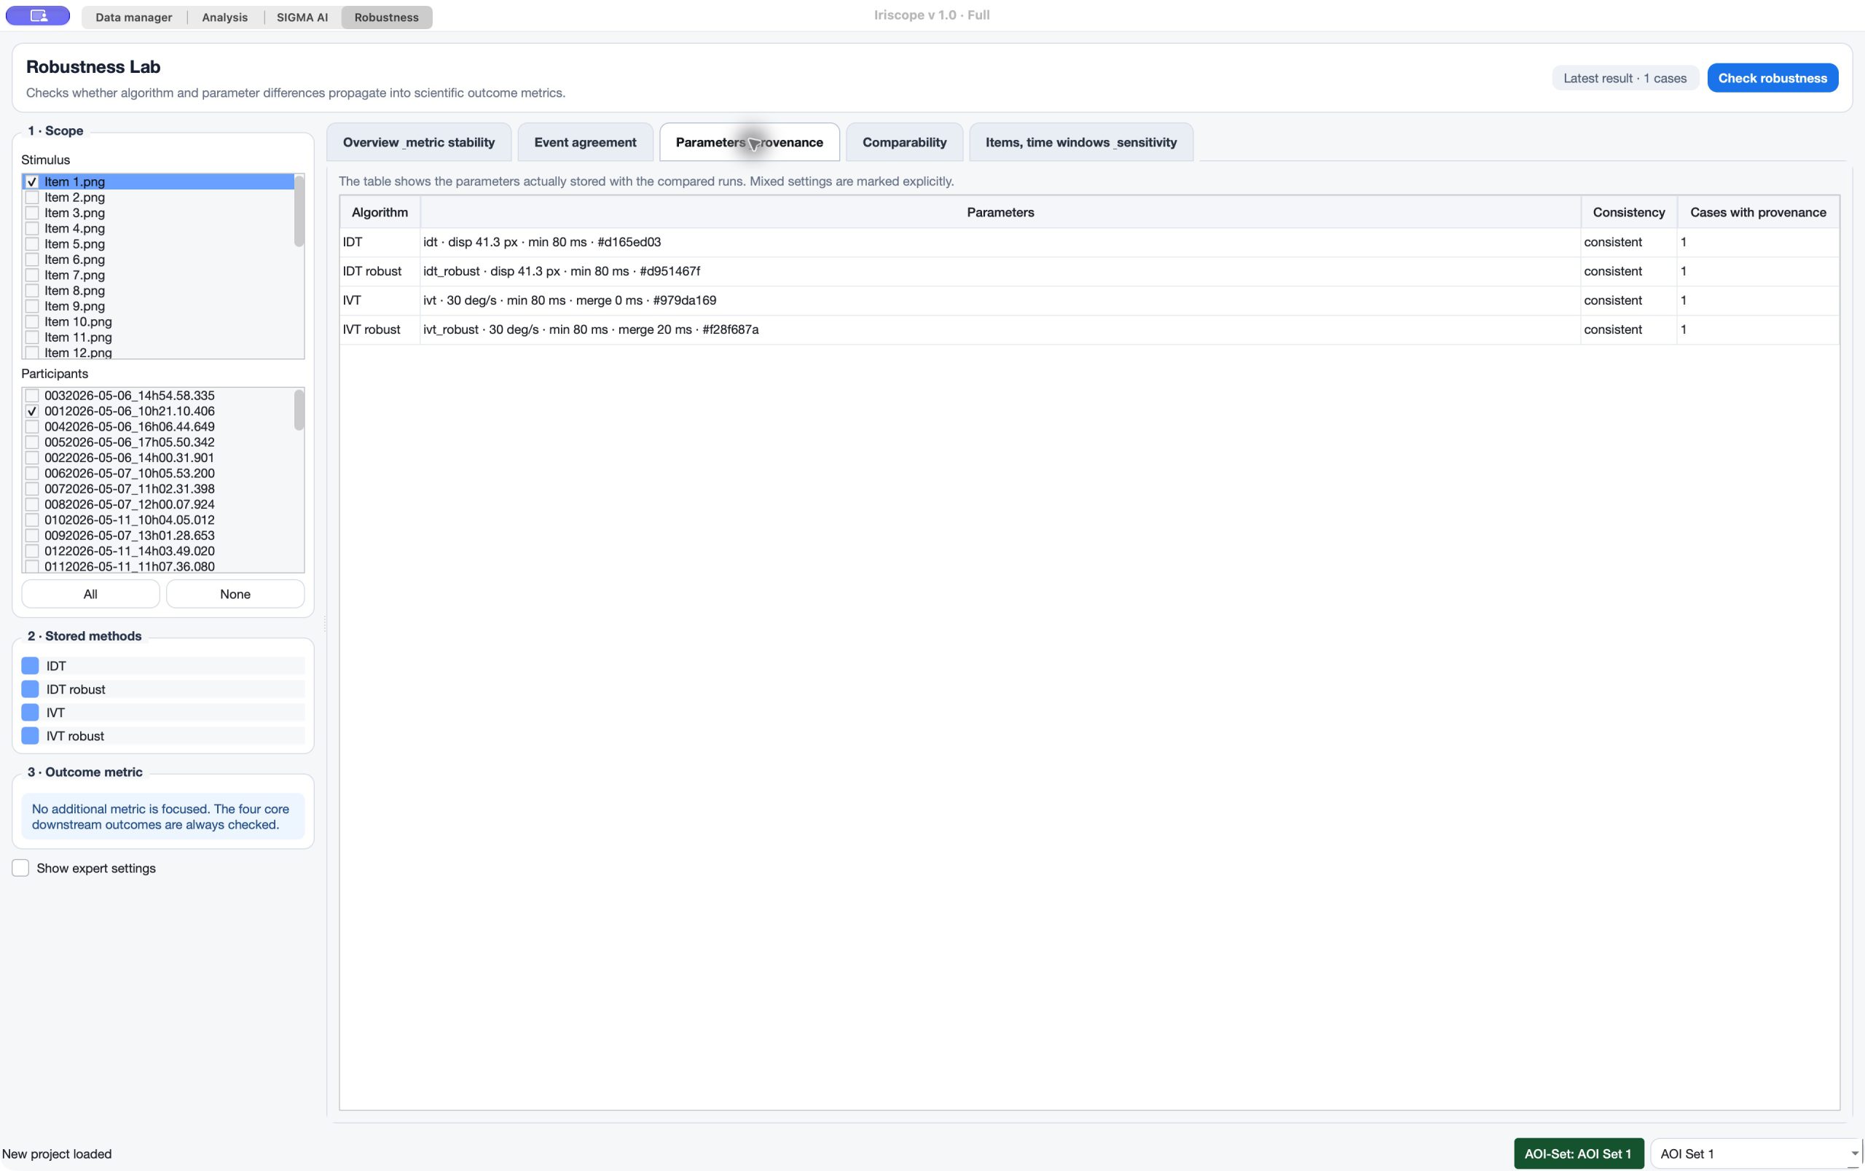The height and width of the screenshot is (1171, 1865).
Task: Open the AOI Set 1 dropdown
Action: click(x=1755, y=1154)
